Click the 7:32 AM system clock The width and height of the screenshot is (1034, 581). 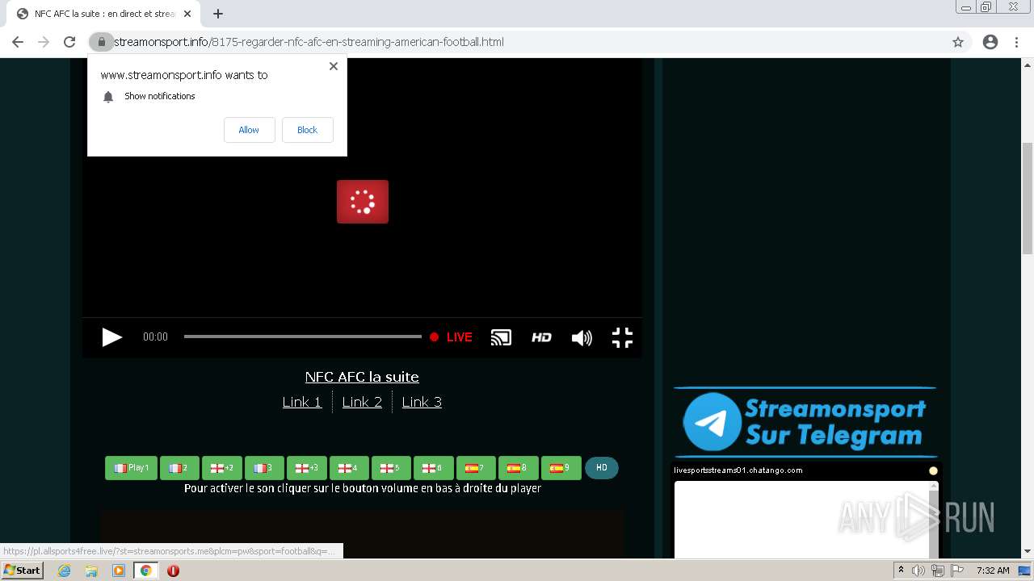click(993, 571)
